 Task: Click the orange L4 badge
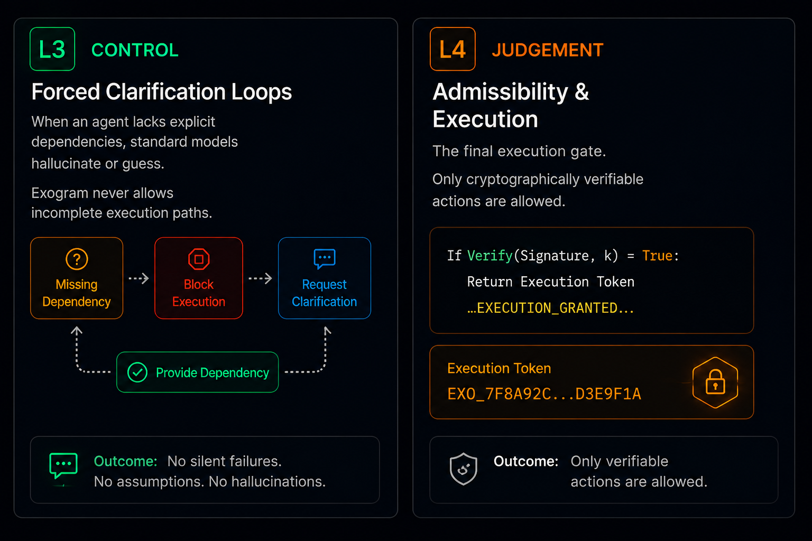[453, 49]
